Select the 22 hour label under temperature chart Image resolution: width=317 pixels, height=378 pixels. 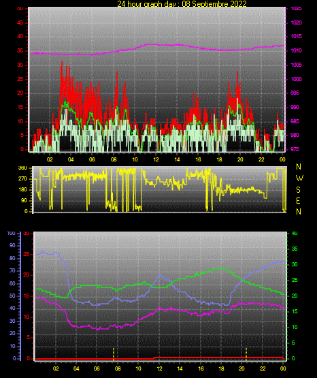(263, 368)
